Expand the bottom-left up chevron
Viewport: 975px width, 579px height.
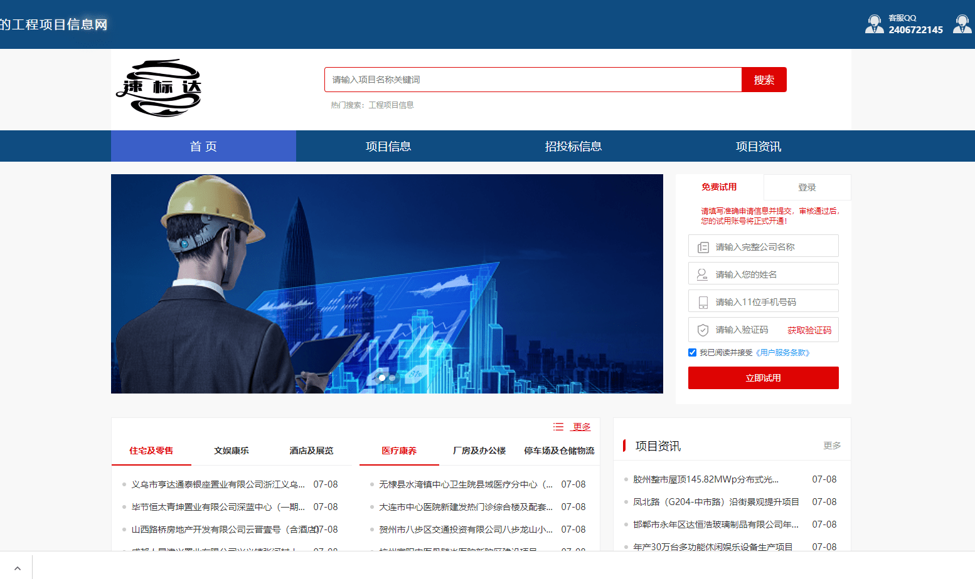18,568
